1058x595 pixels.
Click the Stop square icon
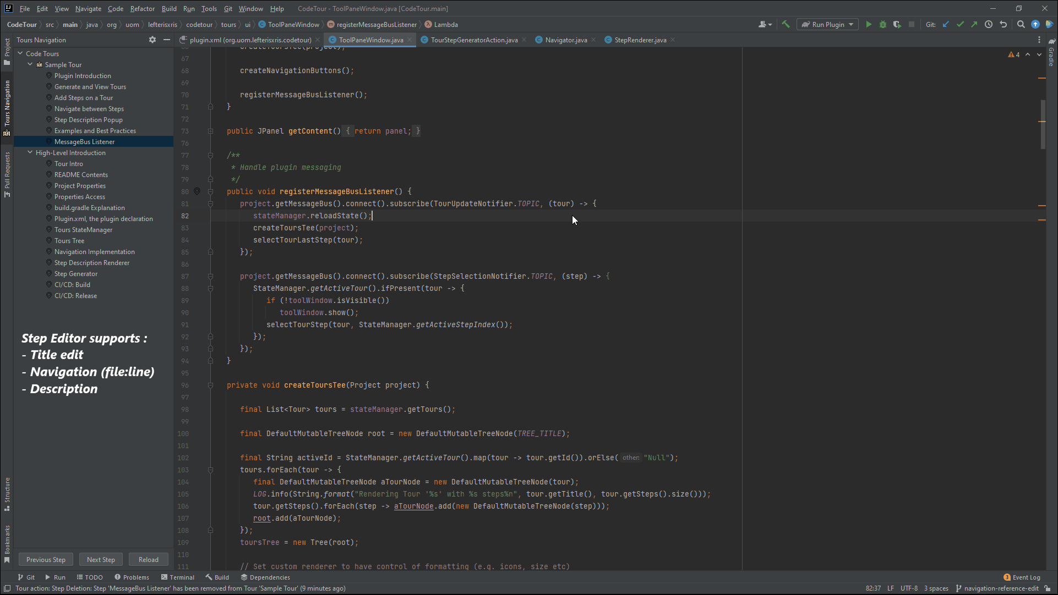click(912, 24)
